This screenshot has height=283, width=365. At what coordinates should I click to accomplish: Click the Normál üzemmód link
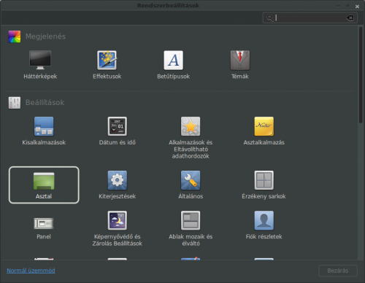coord(31,271)
